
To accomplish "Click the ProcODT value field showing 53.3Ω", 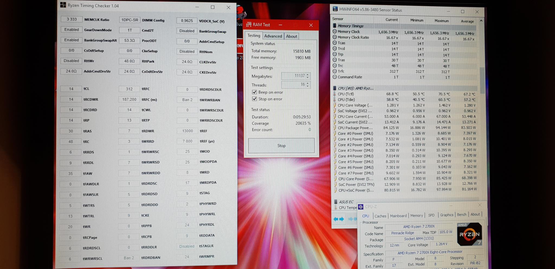I will [130, 41].
